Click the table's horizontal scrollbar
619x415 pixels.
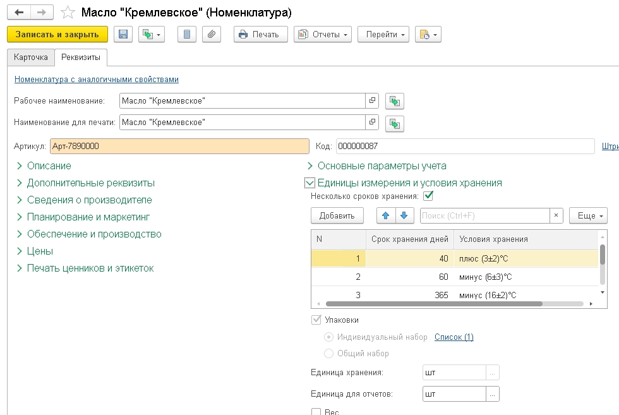pos(435,304)
